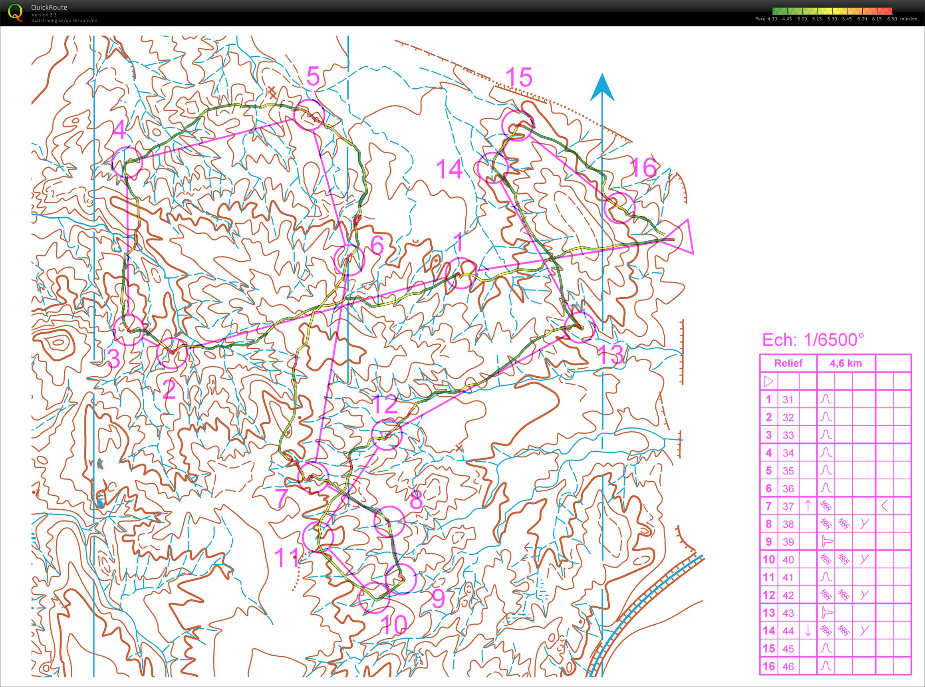Click the "6.30" pace legend value
Image resolution: width=925 pixels, height=687 pixels.
[x=892, y=19]
